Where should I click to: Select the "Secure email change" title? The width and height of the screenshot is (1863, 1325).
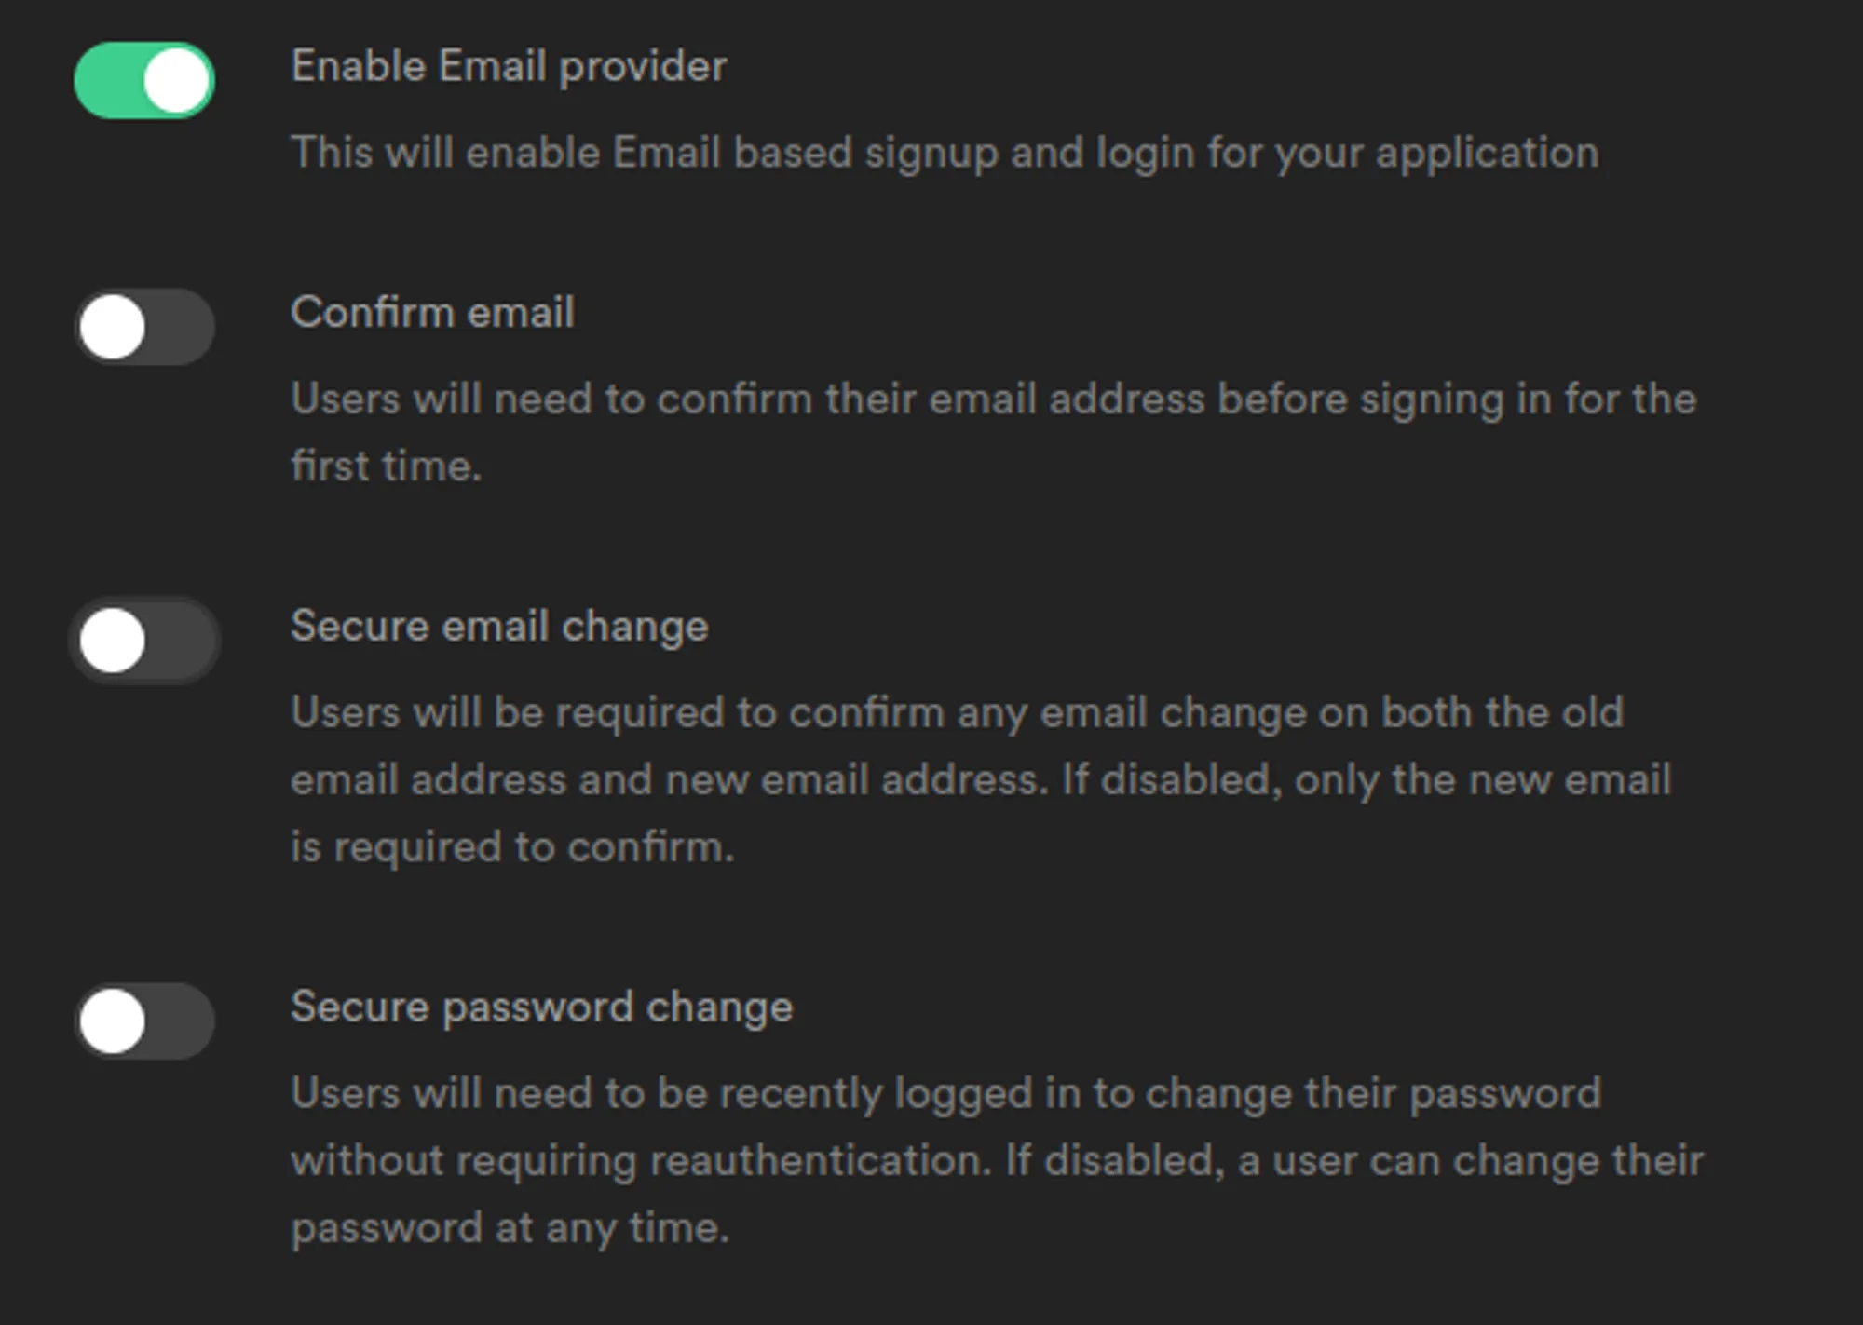point(499,627)
